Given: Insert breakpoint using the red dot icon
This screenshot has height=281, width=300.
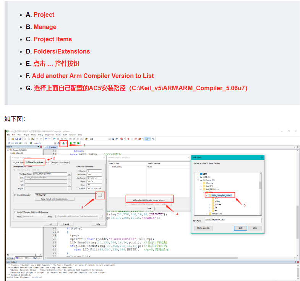Looking at the screenshot, I should tap(128, 139).
